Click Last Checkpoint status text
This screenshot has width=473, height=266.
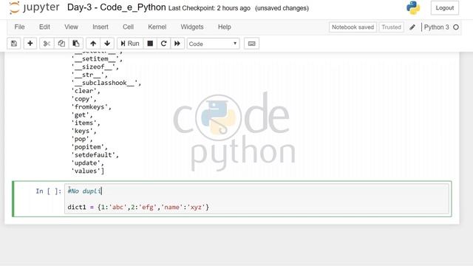pyautogui.click(x=209, y=8)
